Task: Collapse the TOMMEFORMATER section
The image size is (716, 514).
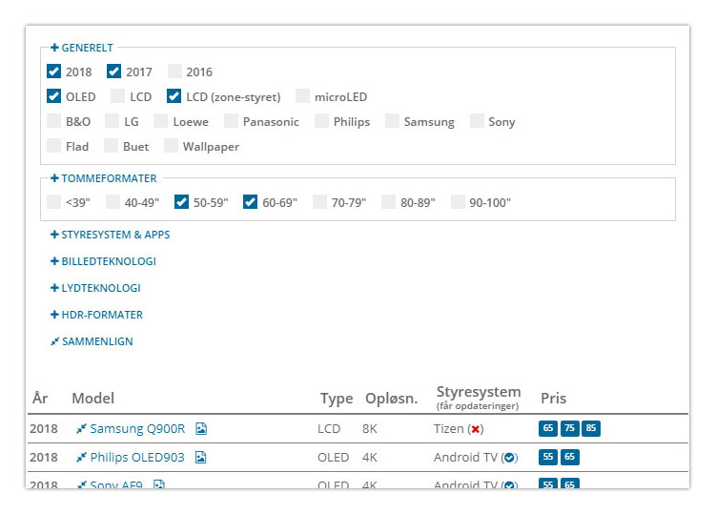Action: point(104,178)
